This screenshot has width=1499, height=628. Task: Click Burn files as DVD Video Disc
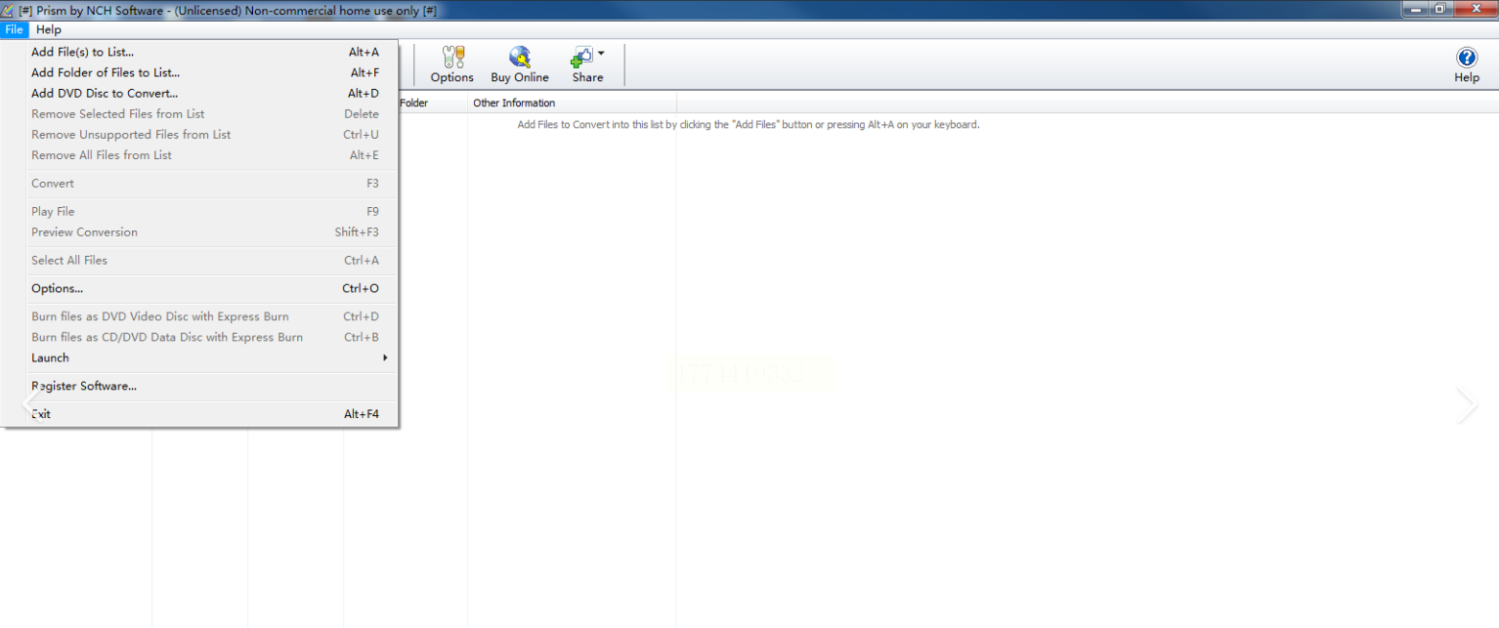(x=200, y=316)
